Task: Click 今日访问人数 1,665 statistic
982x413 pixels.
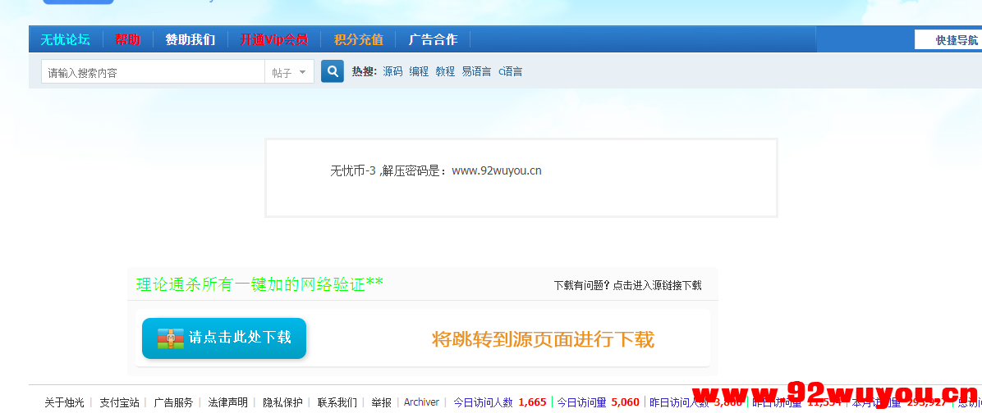Action: [500, 402]
